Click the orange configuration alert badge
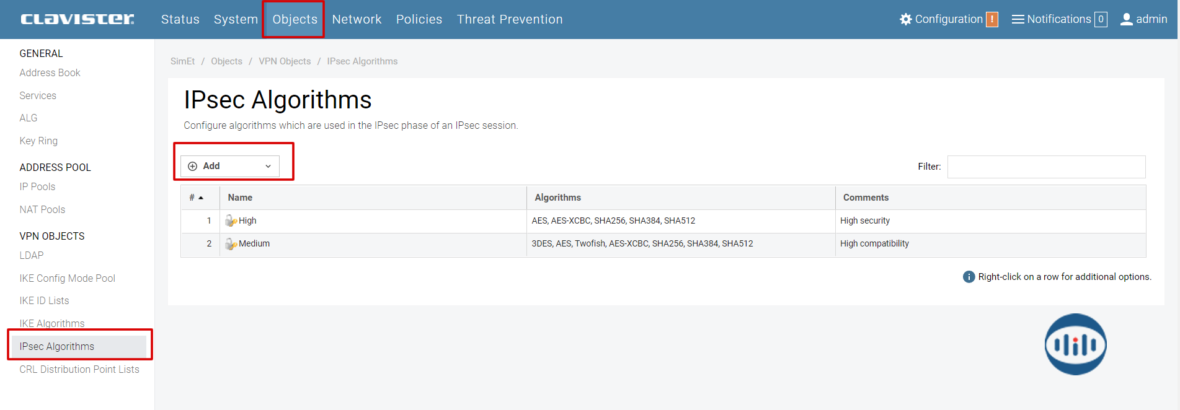This screenshot has width=1180, height=410. point(992,19)
